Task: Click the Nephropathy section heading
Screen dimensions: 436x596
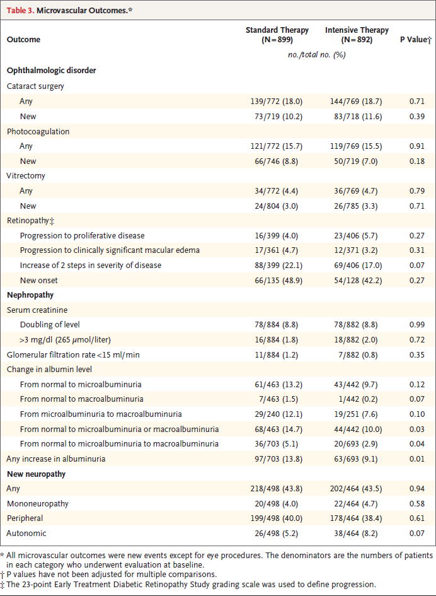Action: point(30,295)
